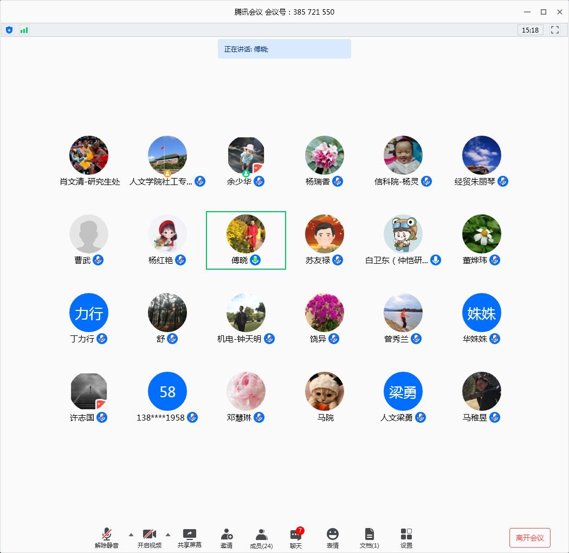Screen dimensions: 569x553
Task: Expand the video options arrow beside 开启视频
Action: [168, 534]
